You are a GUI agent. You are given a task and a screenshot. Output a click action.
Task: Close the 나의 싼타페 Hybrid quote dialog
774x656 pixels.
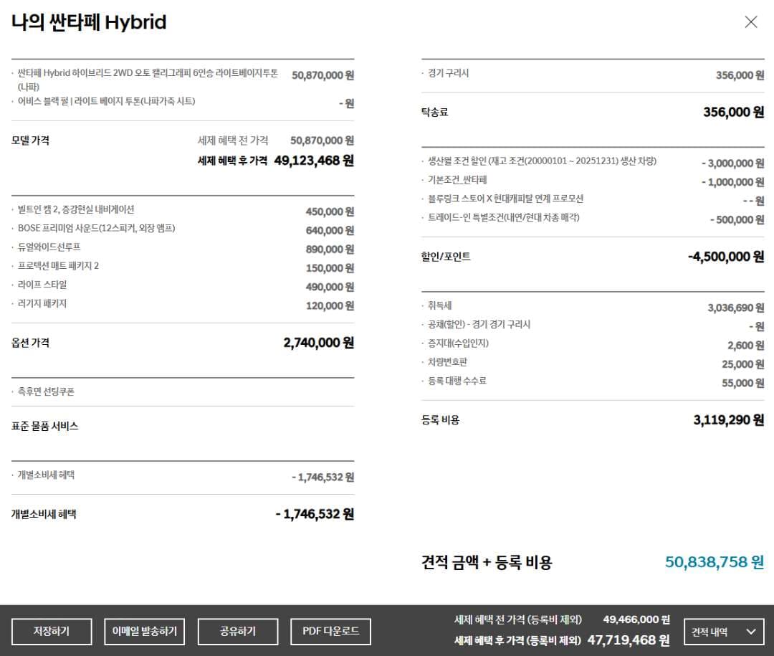(751, 22)
